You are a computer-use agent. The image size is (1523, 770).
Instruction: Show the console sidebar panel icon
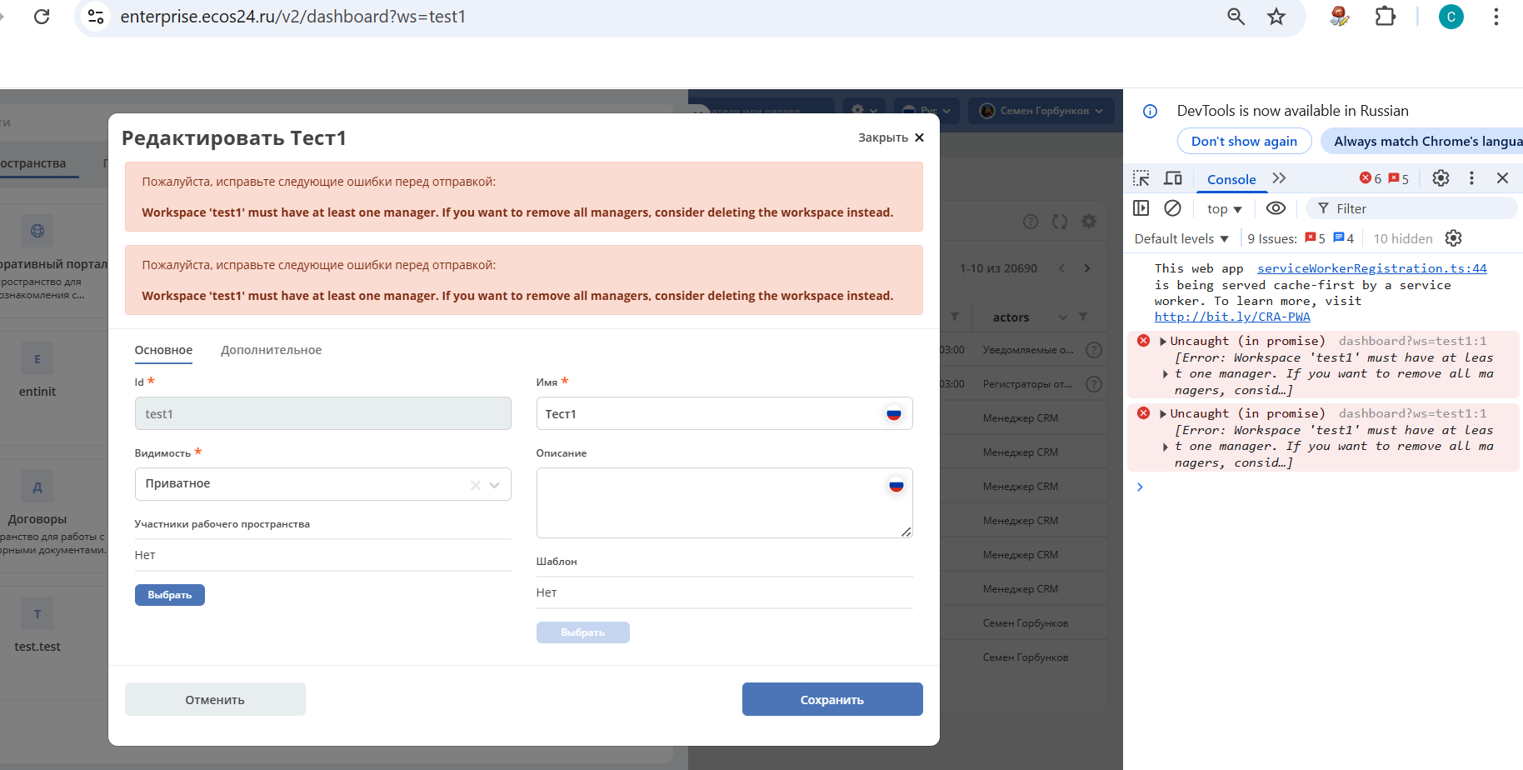pos(1141,208)
